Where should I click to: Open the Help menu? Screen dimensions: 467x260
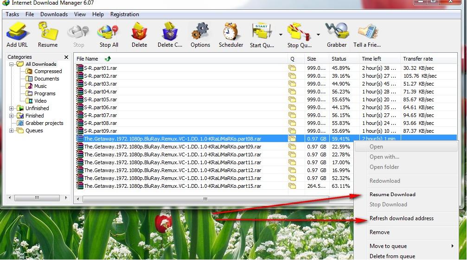(98, 14)
